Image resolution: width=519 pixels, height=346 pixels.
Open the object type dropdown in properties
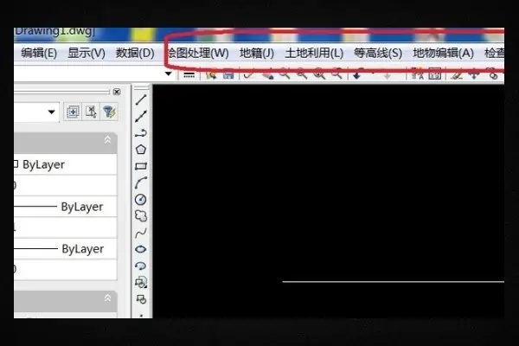click(x=51, y=112)
